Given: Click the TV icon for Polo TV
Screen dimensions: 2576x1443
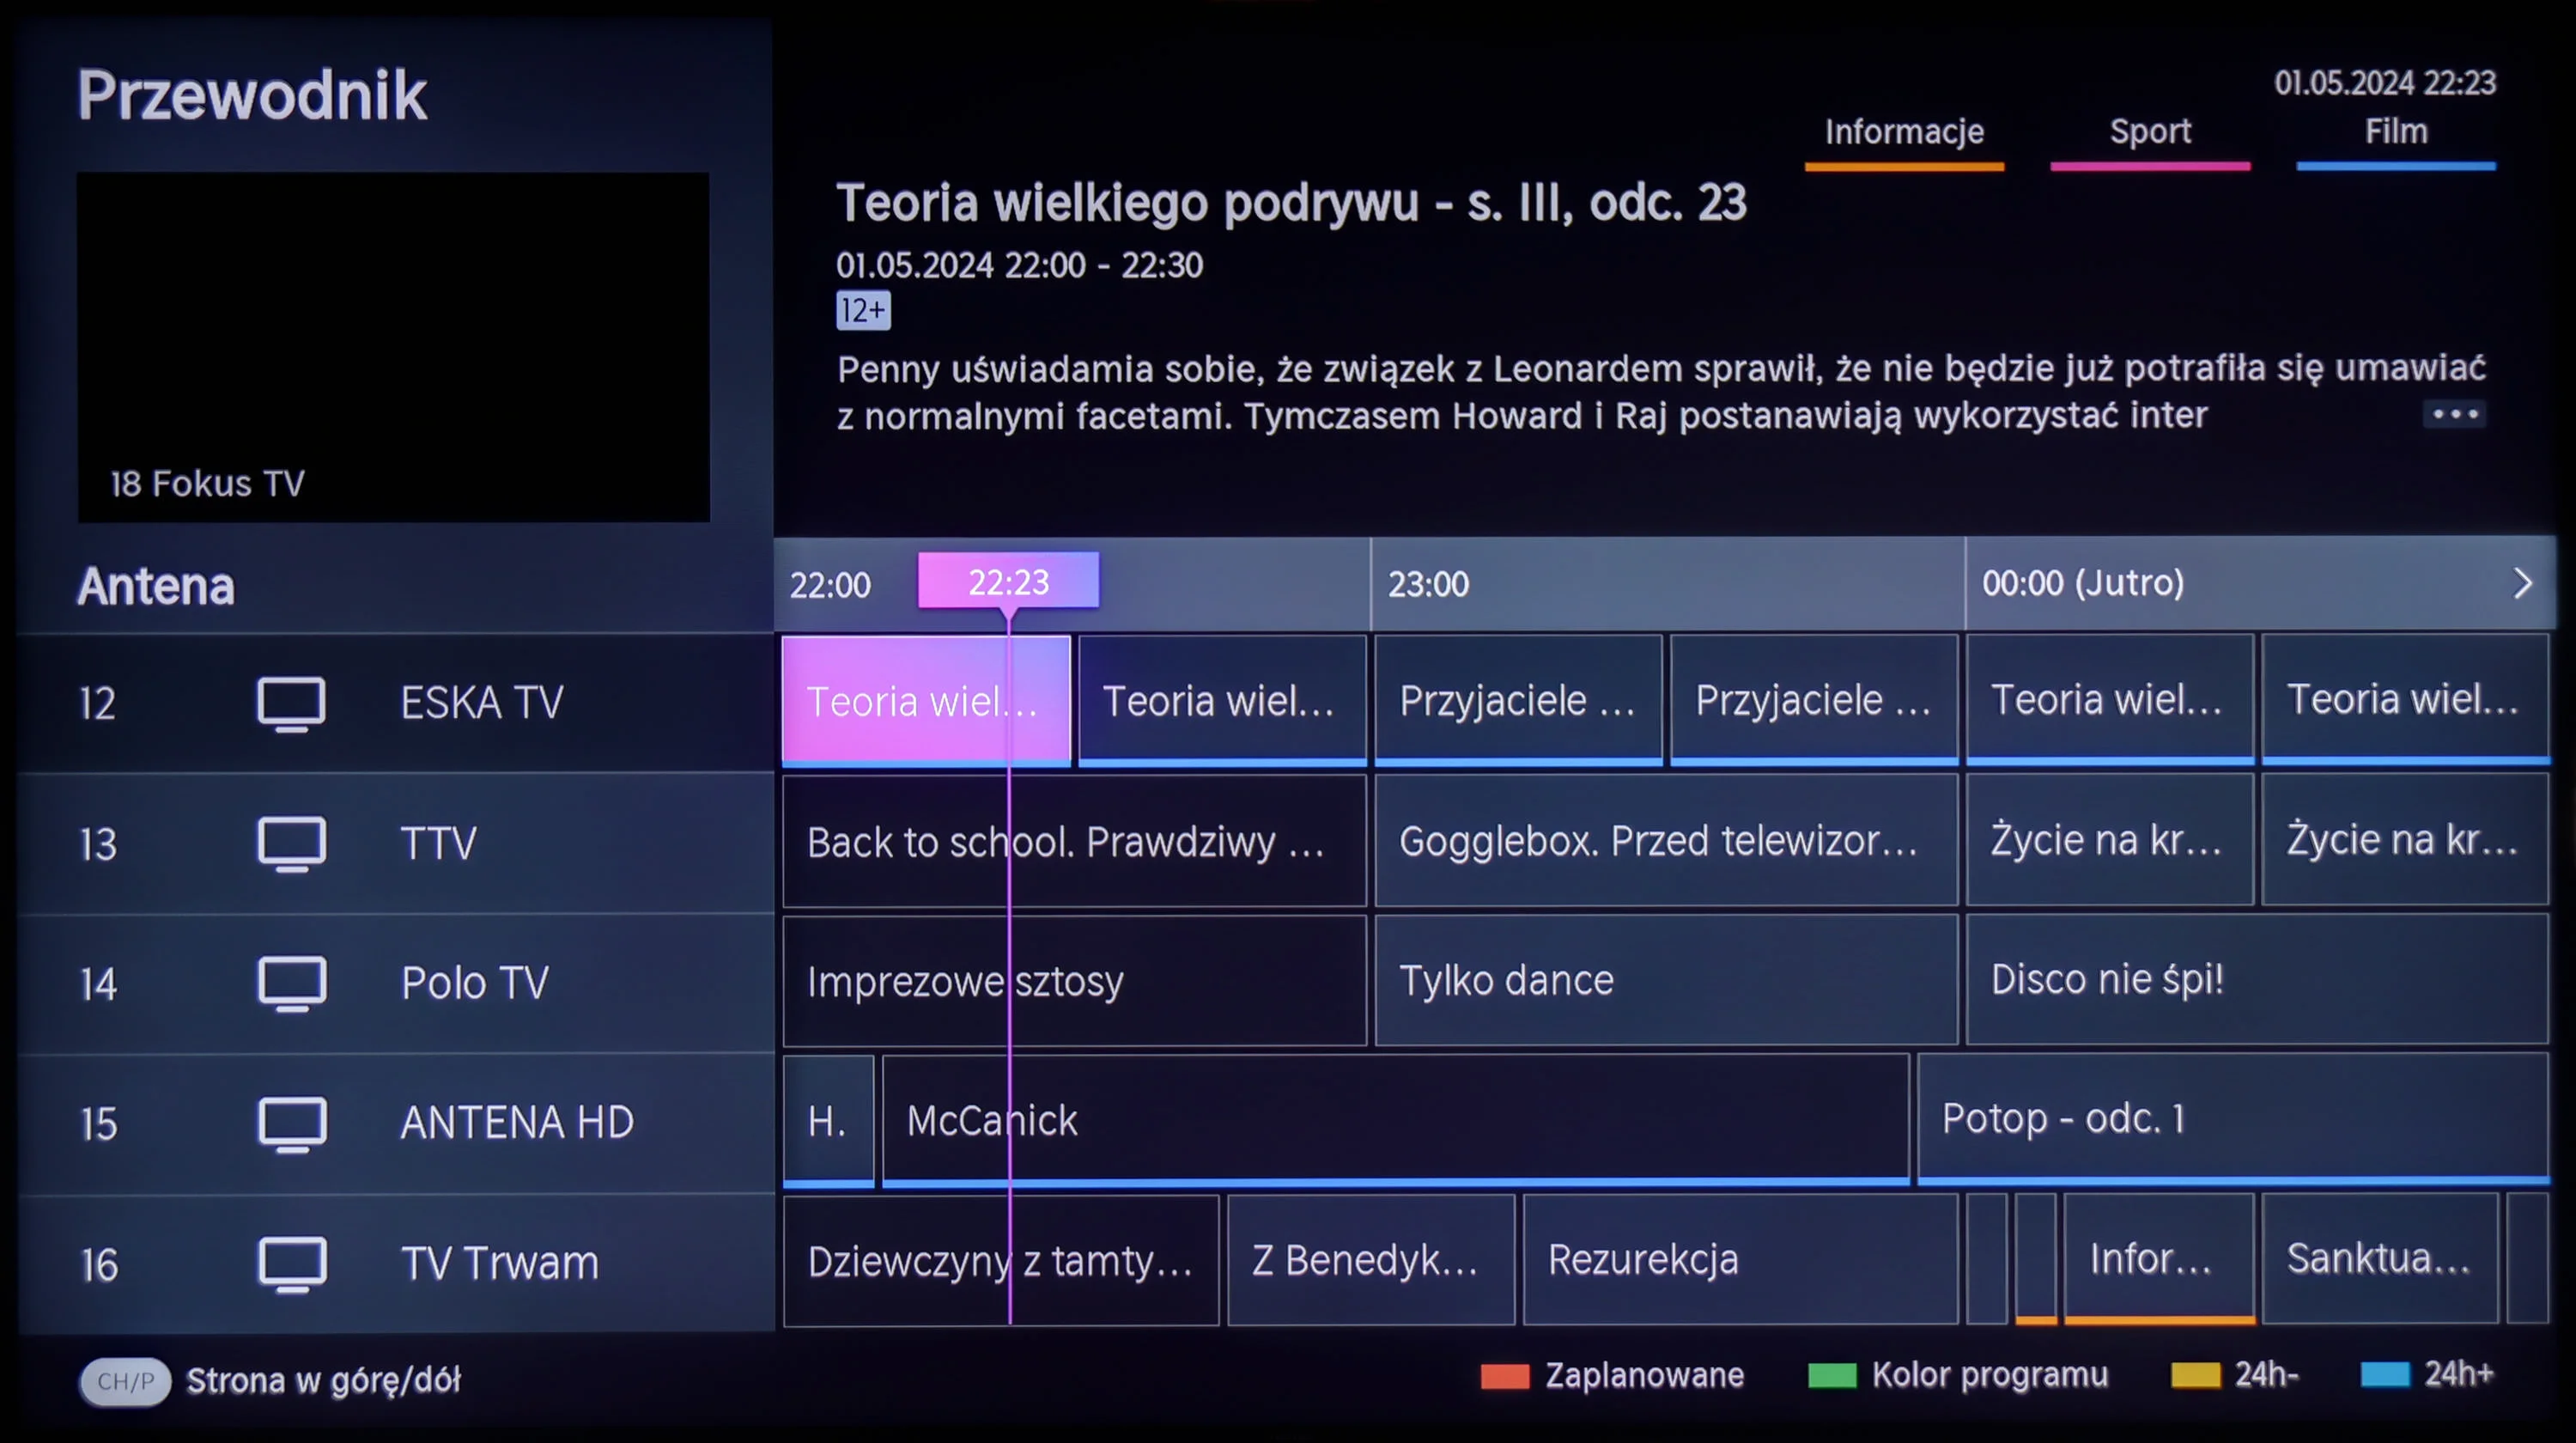Looking at the screenshot, I should (x=291, y=984).
